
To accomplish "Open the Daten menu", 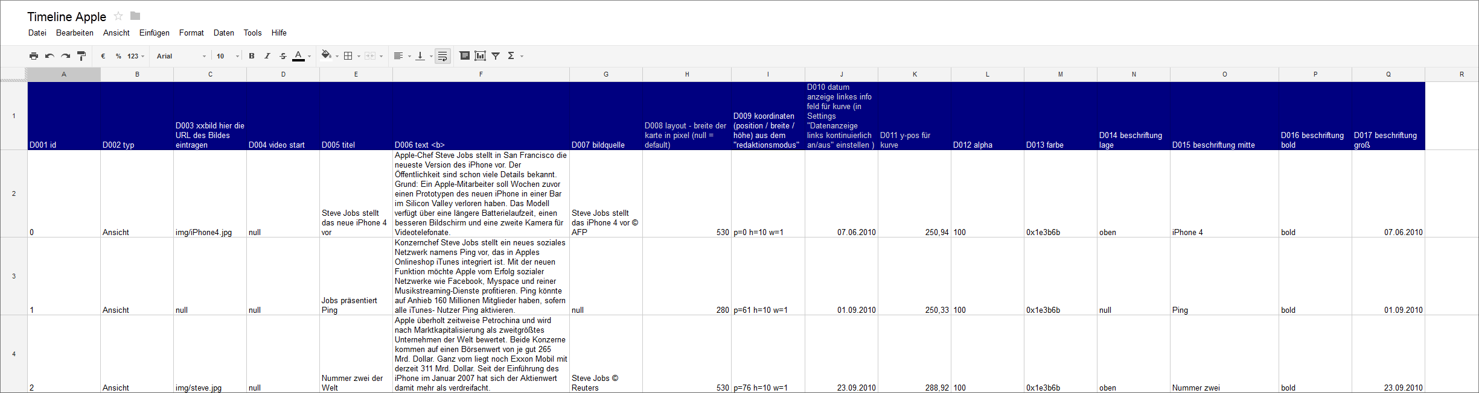I will coord(223,33).
